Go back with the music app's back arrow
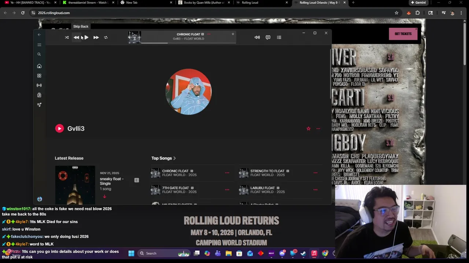This screenshot has width=469, height=263. coord(39,35)
